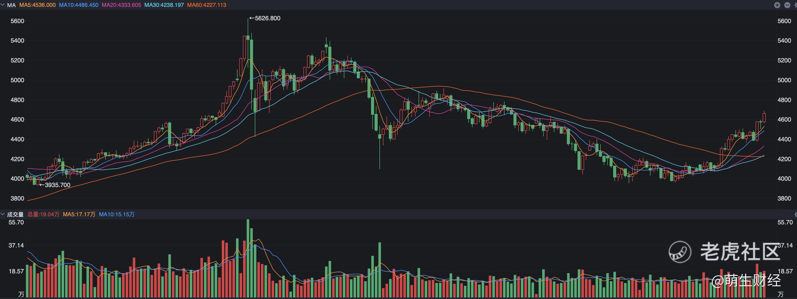Click 4600 on the right price axis
This screenshot has width=797, height=299.
784,120
